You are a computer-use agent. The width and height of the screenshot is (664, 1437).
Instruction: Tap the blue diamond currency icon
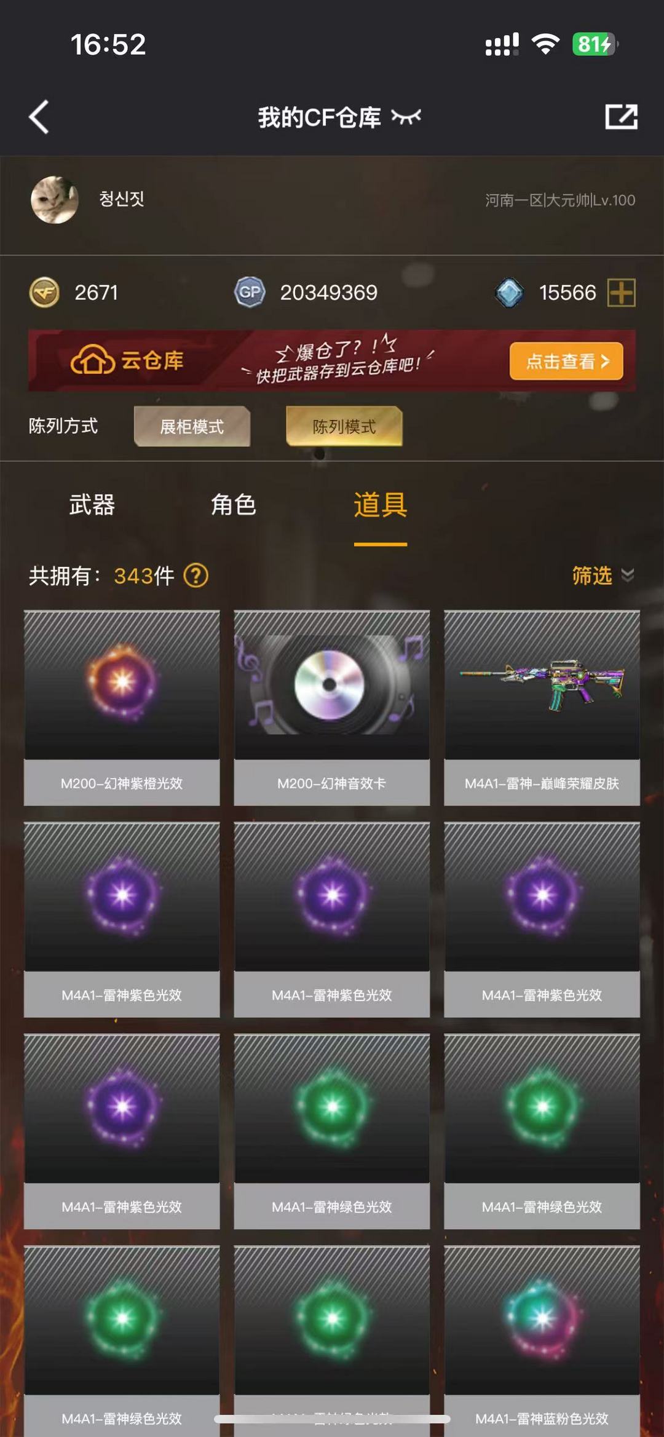pos(509,292)
